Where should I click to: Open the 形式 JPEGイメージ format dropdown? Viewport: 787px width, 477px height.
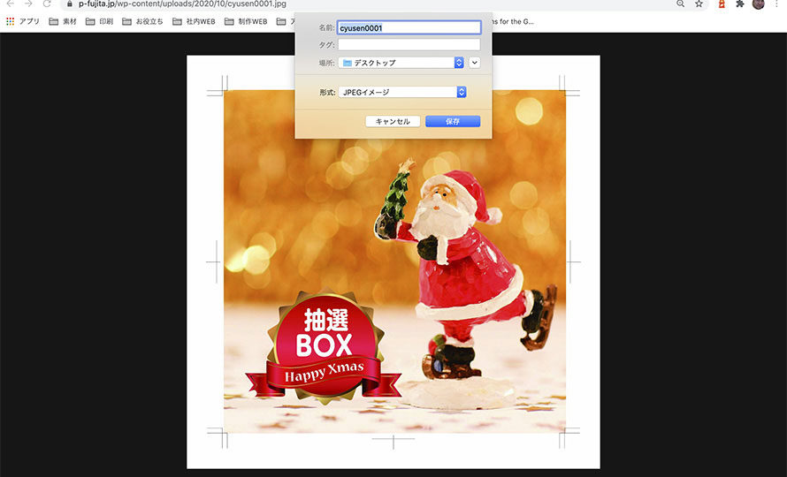tap(402, 92)
